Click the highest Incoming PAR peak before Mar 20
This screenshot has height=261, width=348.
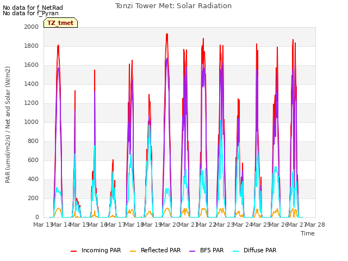(167, 34)
